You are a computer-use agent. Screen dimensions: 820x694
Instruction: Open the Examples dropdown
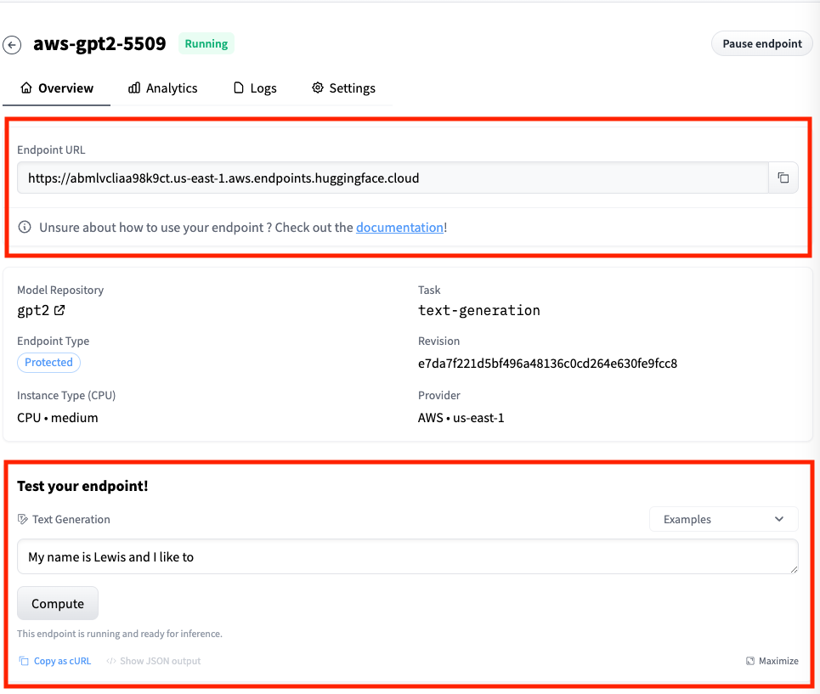[x=723, y=519]
